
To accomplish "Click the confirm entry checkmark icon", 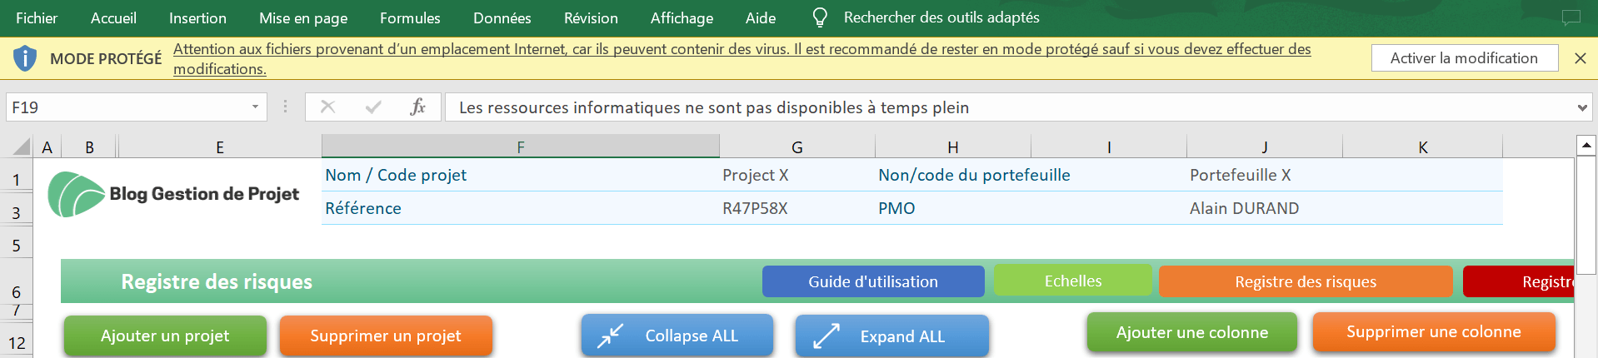I will (373, 107).
